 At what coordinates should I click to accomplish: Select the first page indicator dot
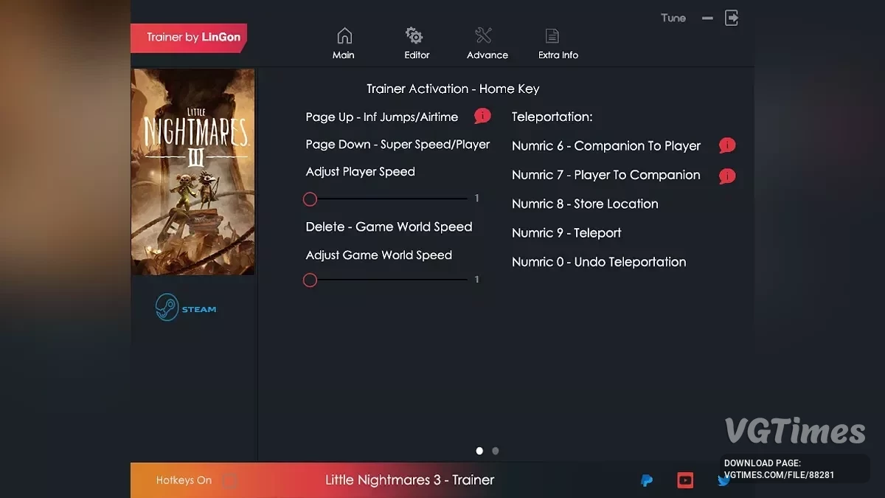[480, 451]
